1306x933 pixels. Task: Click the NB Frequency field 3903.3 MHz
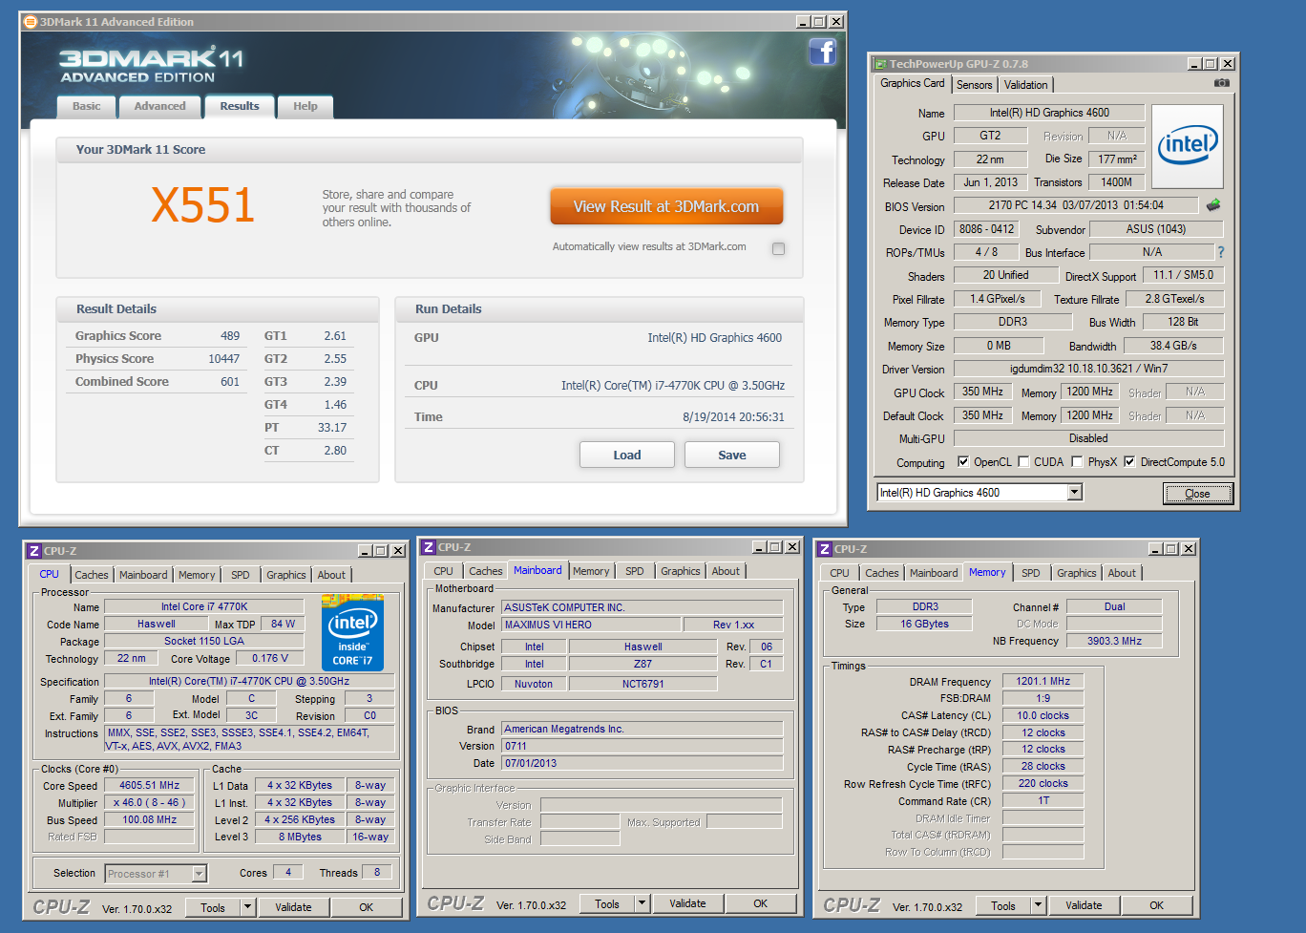click(1114, 641)
